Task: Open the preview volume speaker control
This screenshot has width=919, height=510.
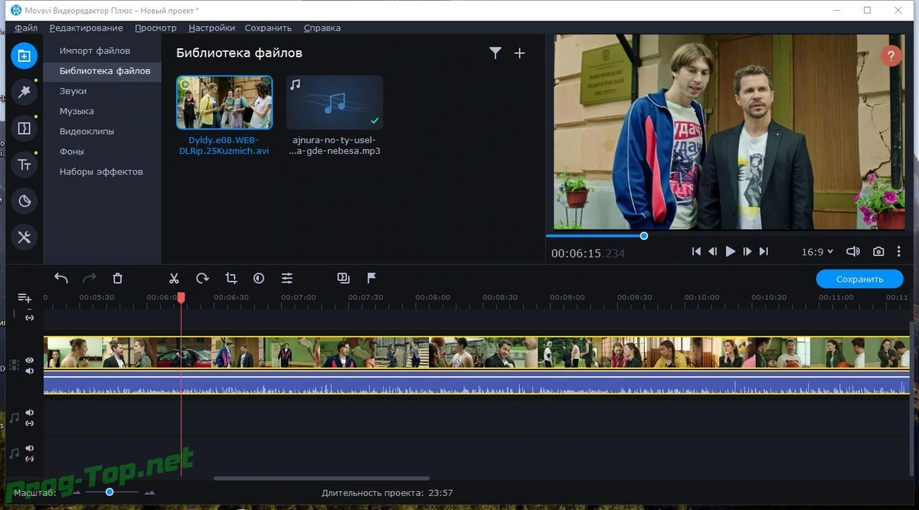Action: 852,251
